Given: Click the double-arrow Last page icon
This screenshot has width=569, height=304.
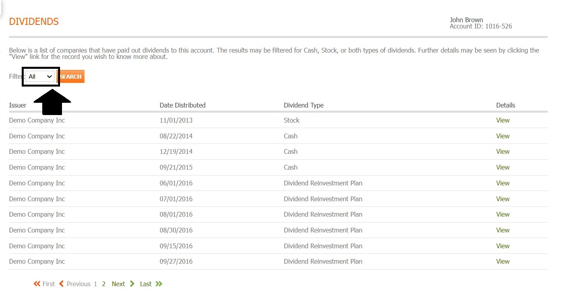Looking at the screenshot, I should tap(159, 284).
